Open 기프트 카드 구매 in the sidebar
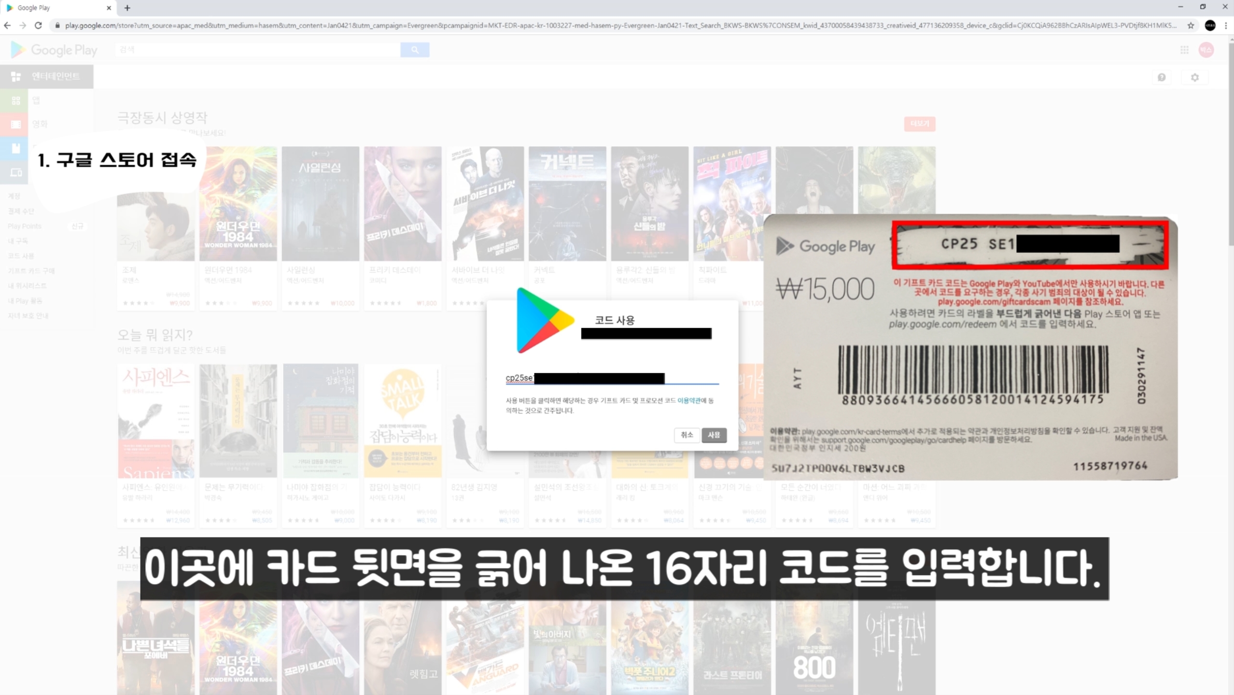Viewport: 1234px width, 695px height. [x=31, y=270]
